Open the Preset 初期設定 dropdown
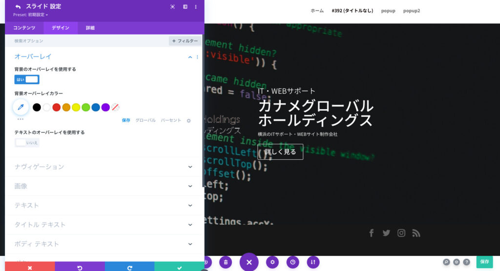The width and height of the screenshot is (500, 271). pyautogui.click(x=30, y=15)
